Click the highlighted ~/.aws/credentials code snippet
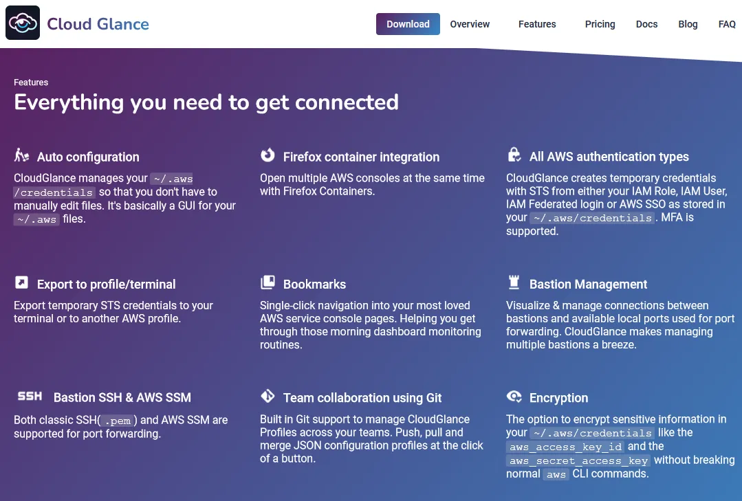 [591, 217]
